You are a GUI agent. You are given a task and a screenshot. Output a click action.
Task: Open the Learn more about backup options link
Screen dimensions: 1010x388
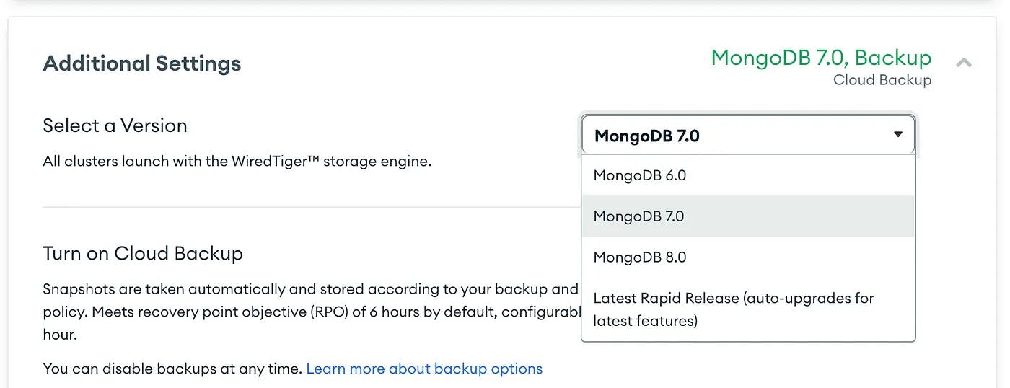(424, 369)
